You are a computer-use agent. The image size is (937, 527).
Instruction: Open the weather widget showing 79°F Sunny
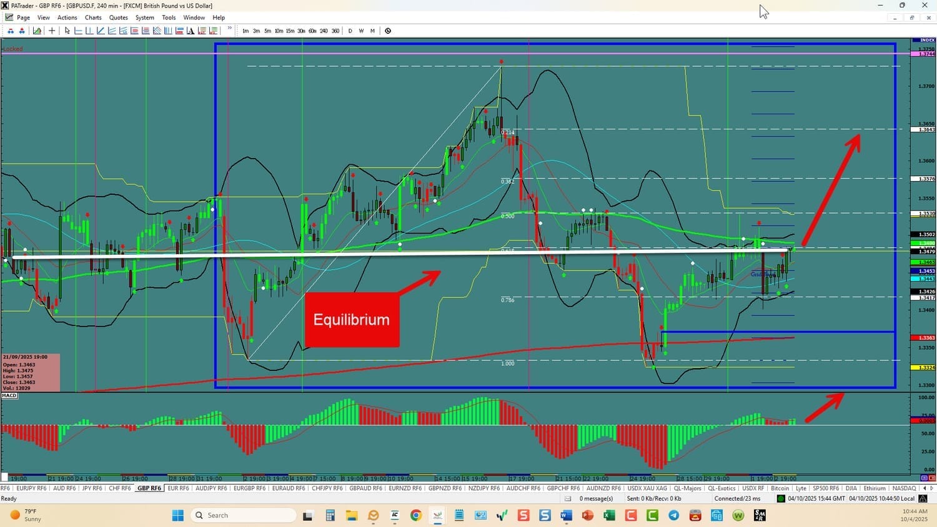tap(26, 515)
